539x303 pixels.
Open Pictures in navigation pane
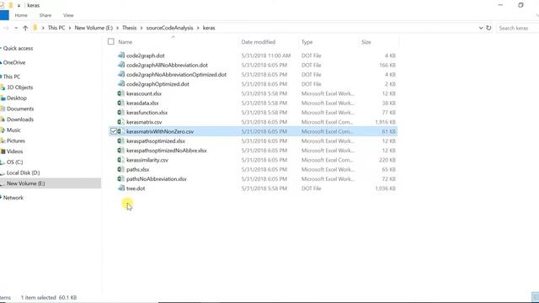tap(16, 141)
